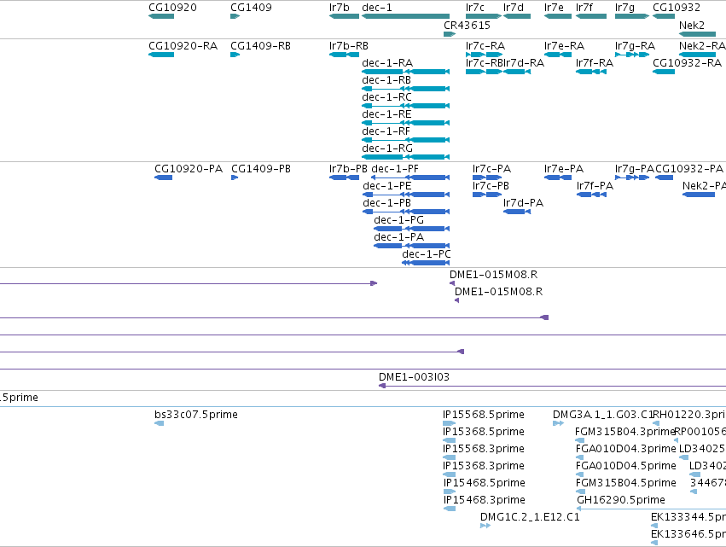Open the FGA010D04.3prime EST label
The height and width of the screenshot is (547, 726).
pos(625,449)
